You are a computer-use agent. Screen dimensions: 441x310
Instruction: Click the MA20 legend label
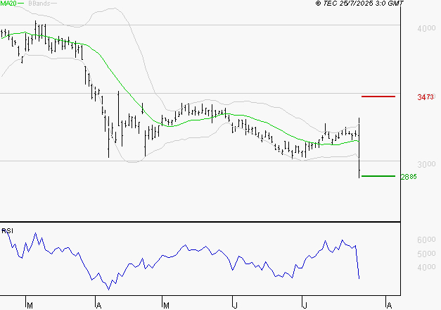8,4
